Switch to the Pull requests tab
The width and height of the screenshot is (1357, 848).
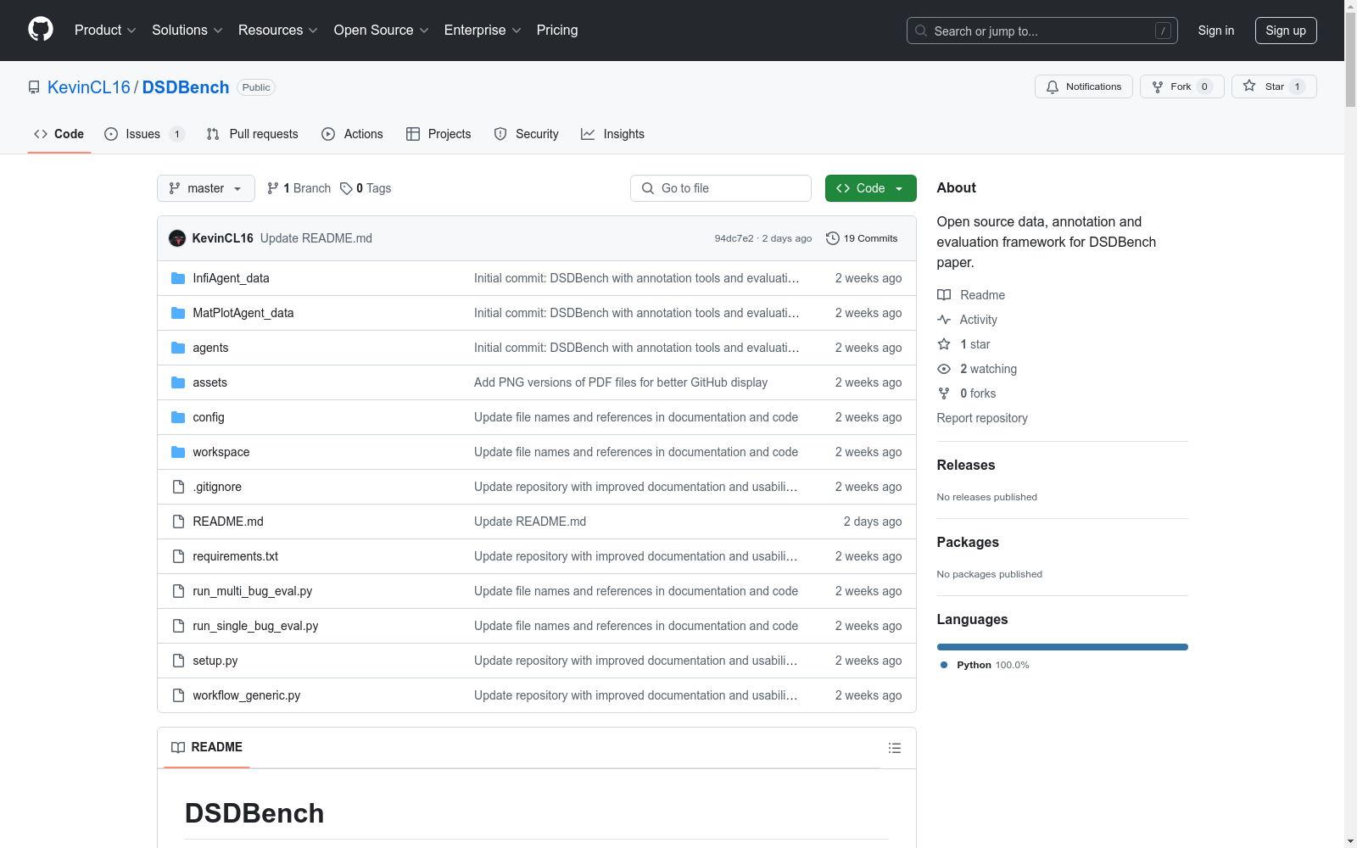click(x=252, y=134)
